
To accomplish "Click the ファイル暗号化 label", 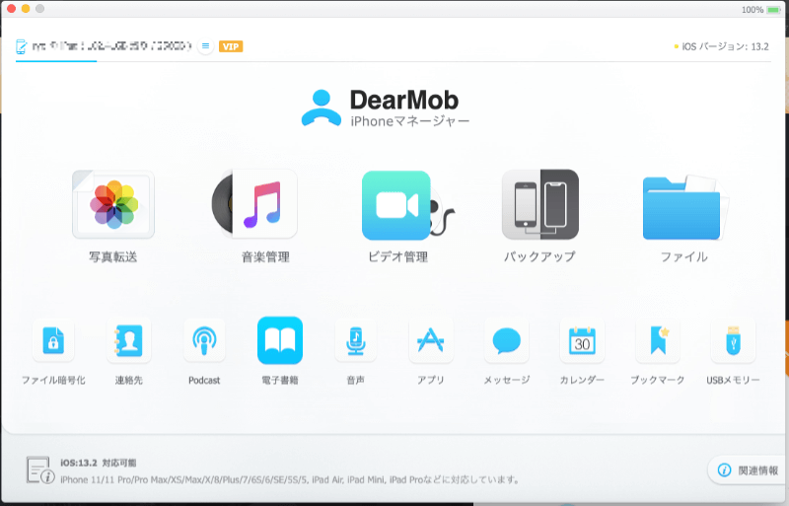I will point(53,380).
